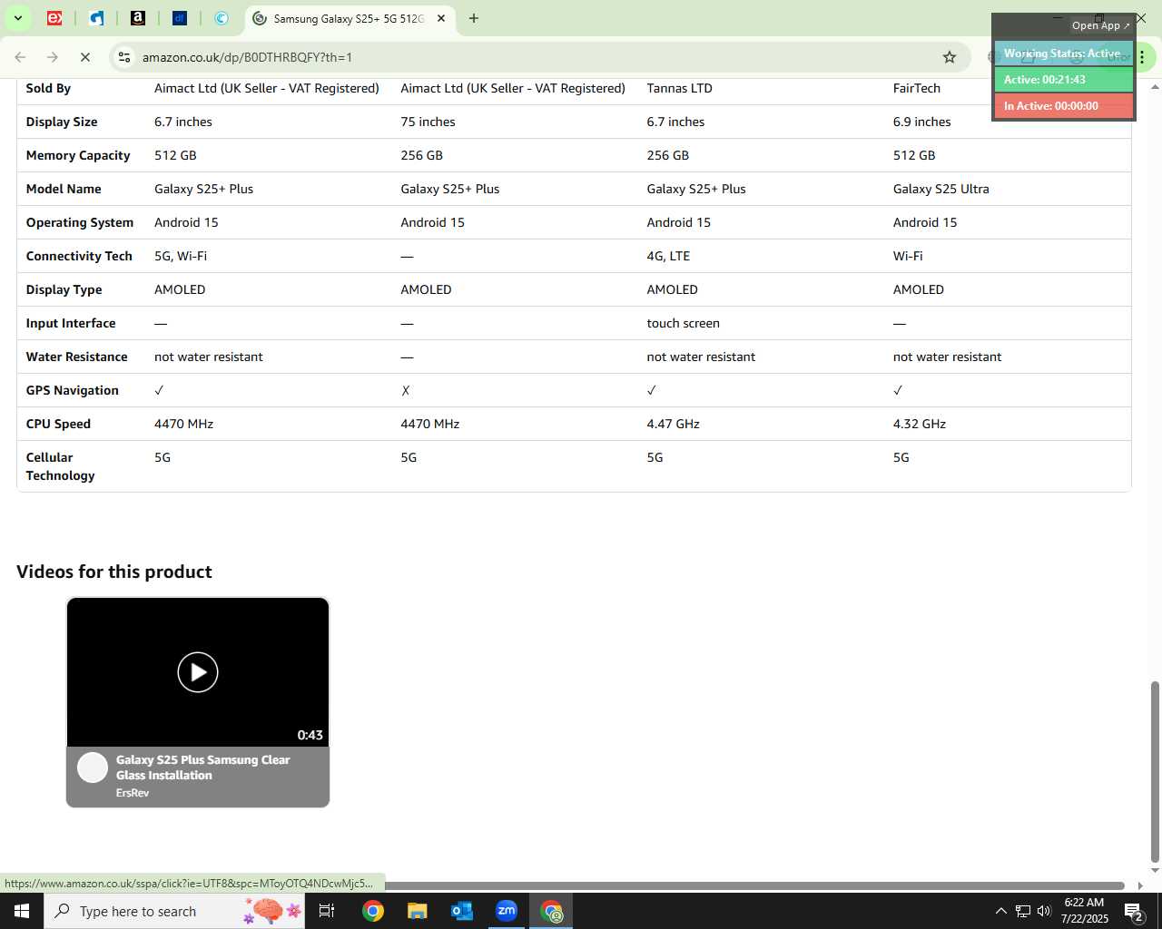Open the Windows Start menu
Viewport: 1162px width, 929px height.
point(22,911)
